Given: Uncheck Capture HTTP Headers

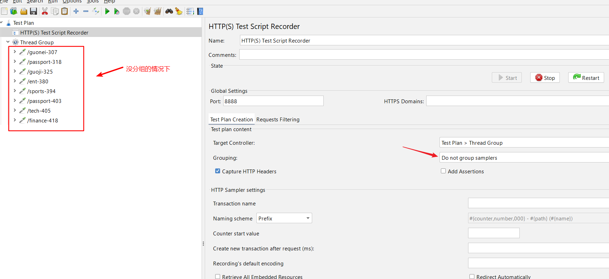Looking at the screenshot, I should 218,171.
